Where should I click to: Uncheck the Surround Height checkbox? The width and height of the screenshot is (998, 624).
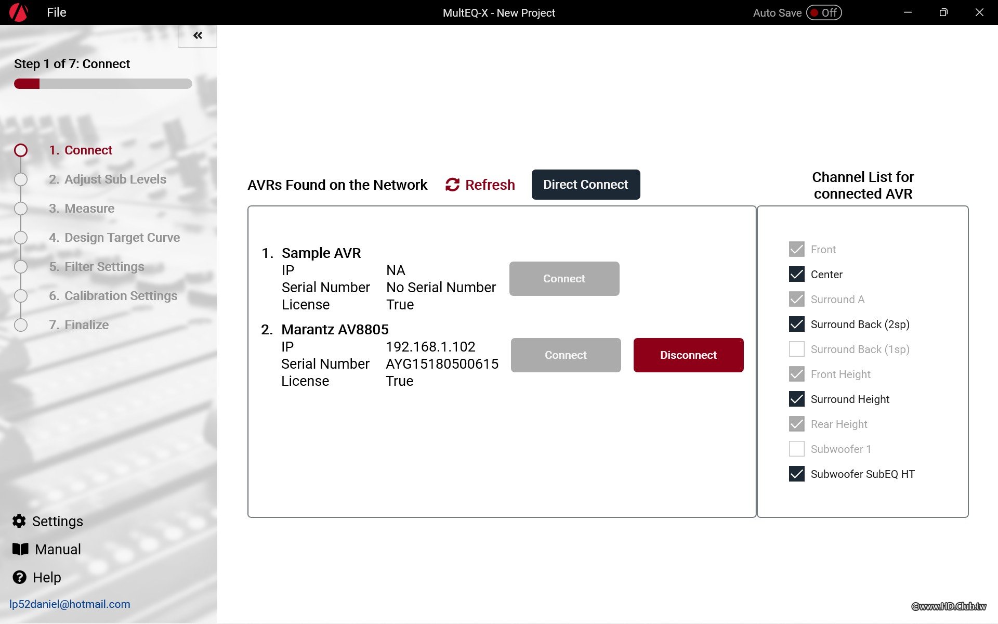[796, 399]
